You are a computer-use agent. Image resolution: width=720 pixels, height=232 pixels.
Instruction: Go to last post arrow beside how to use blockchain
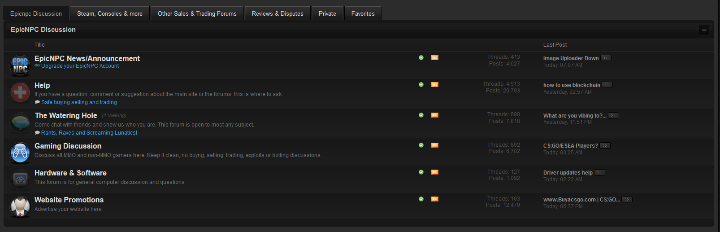pos(607,85)
